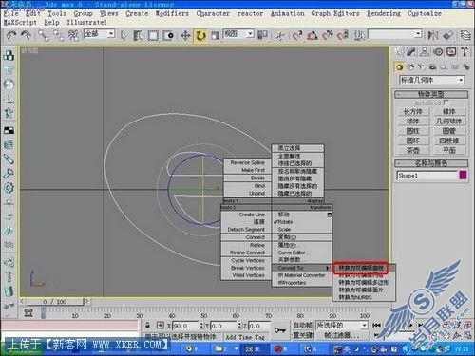Toggle the Angle Snap icon
Viewport: 475px width, 356px height.
tap(313, 35)
